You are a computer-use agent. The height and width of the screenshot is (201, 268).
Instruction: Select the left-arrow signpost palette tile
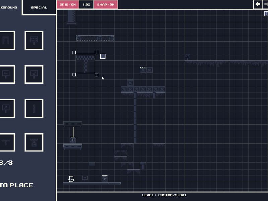[7, 74]
